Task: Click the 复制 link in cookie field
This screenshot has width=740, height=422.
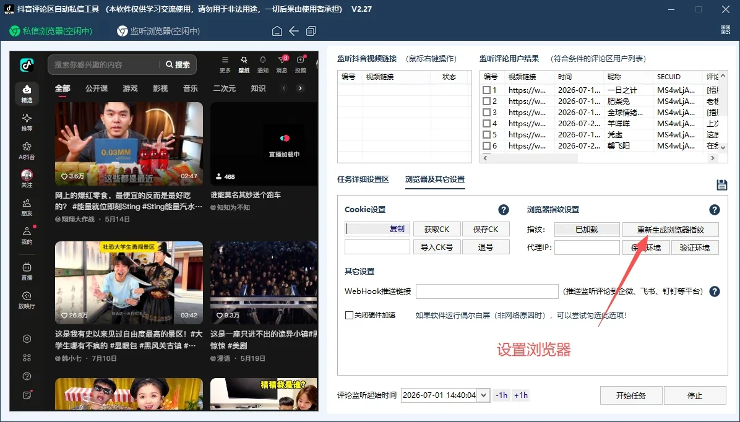Action: pos(397,229)
